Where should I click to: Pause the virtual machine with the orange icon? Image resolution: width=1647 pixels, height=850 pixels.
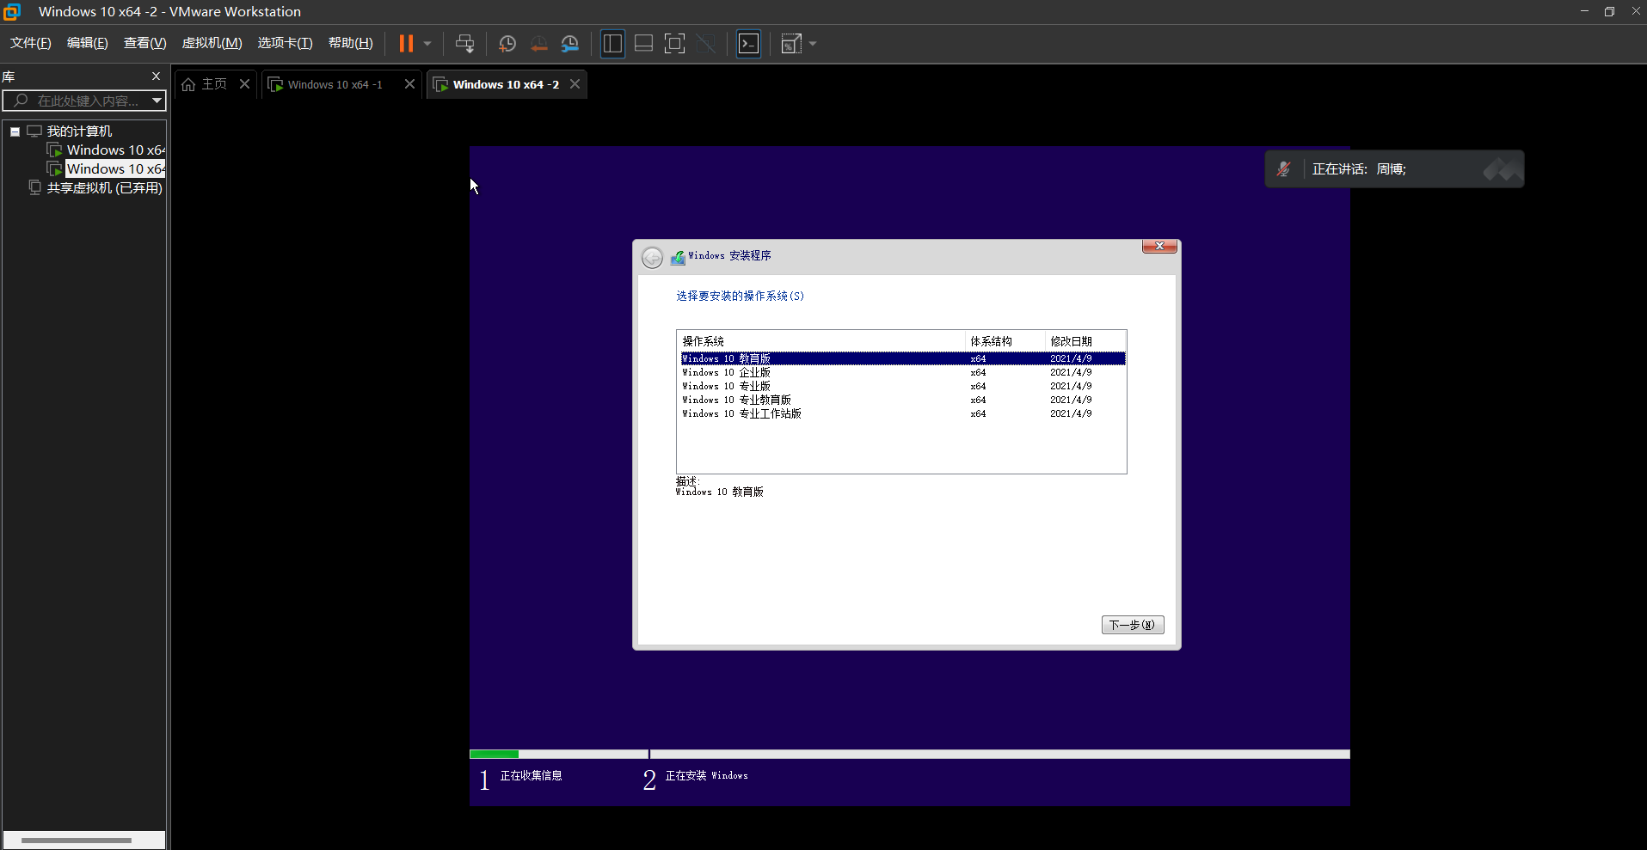point(406,44)
